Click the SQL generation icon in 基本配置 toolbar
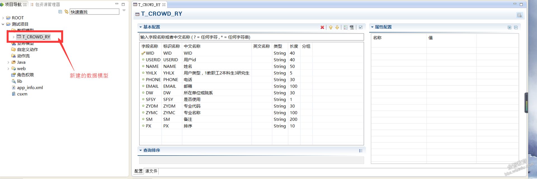 (x=352, y=27)
